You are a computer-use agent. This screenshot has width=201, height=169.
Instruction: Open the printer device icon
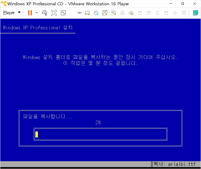point(122,13)
